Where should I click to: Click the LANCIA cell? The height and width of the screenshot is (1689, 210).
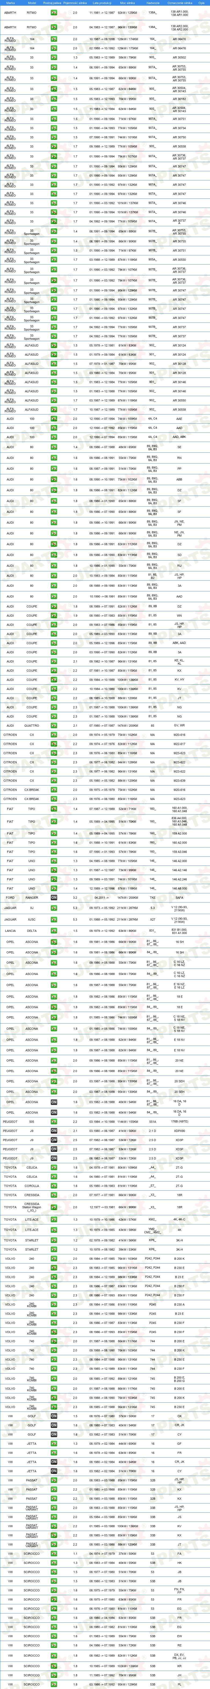[10, 931]
